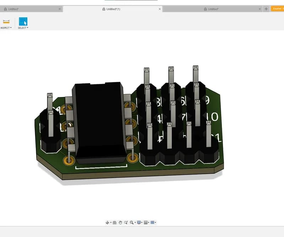The height and width of the screenshot is (237, 284).
Task: Expand the SELECT dropdown arrow
Action: [27, 27]
